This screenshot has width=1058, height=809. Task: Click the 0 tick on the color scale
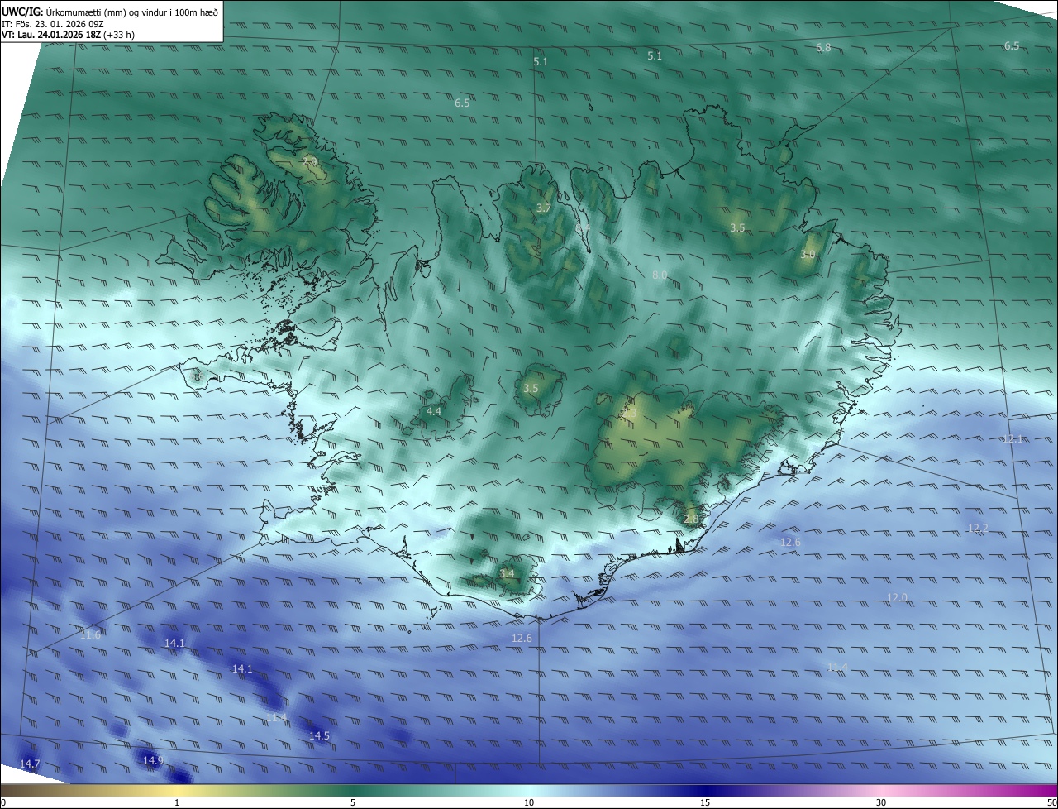pyautogui.click(x=3, y=802)
